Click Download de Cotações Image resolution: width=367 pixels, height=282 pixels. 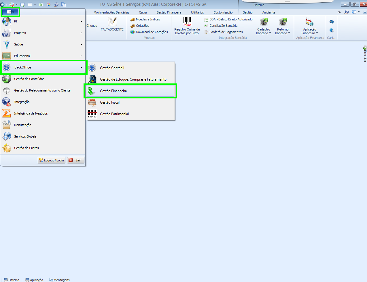[x=149, y=32]
